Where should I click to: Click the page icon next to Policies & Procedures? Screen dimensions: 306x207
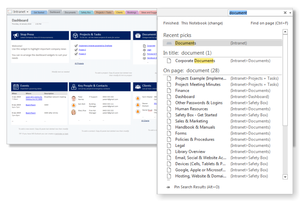[x=169, y=140]
